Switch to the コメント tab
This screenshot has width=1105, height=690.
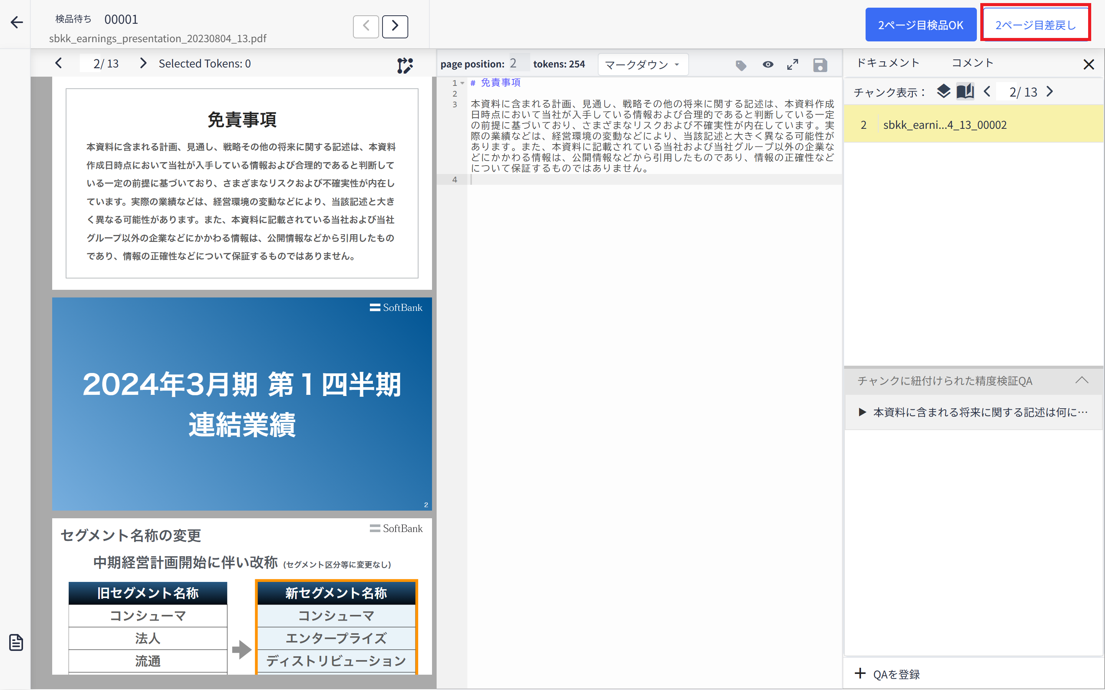[x=972, y=63]
